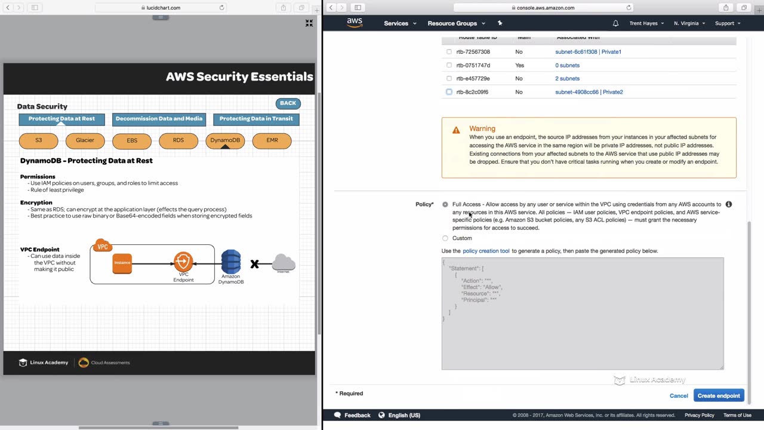Click the console.aws.amazon.com address bar

[543, 8]
